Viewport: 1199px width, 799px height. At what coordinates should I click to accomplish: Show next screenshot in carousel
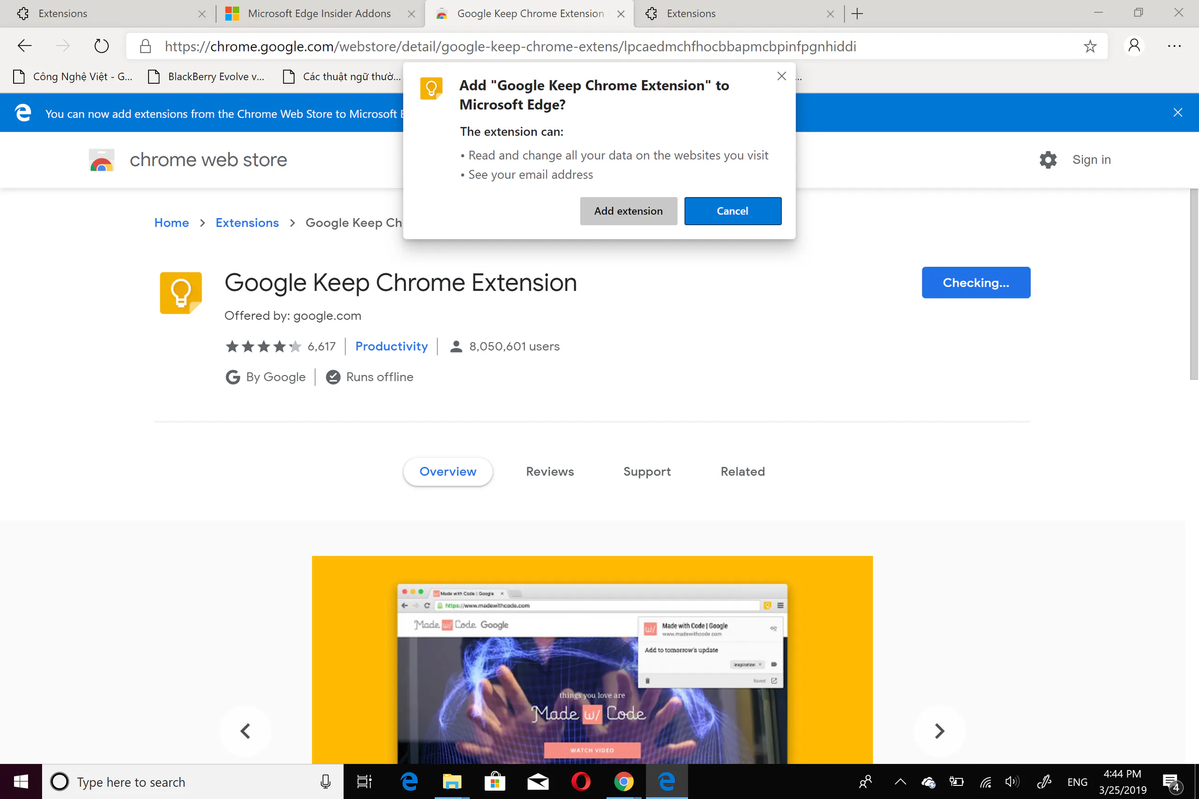click(x=940, y=731)
